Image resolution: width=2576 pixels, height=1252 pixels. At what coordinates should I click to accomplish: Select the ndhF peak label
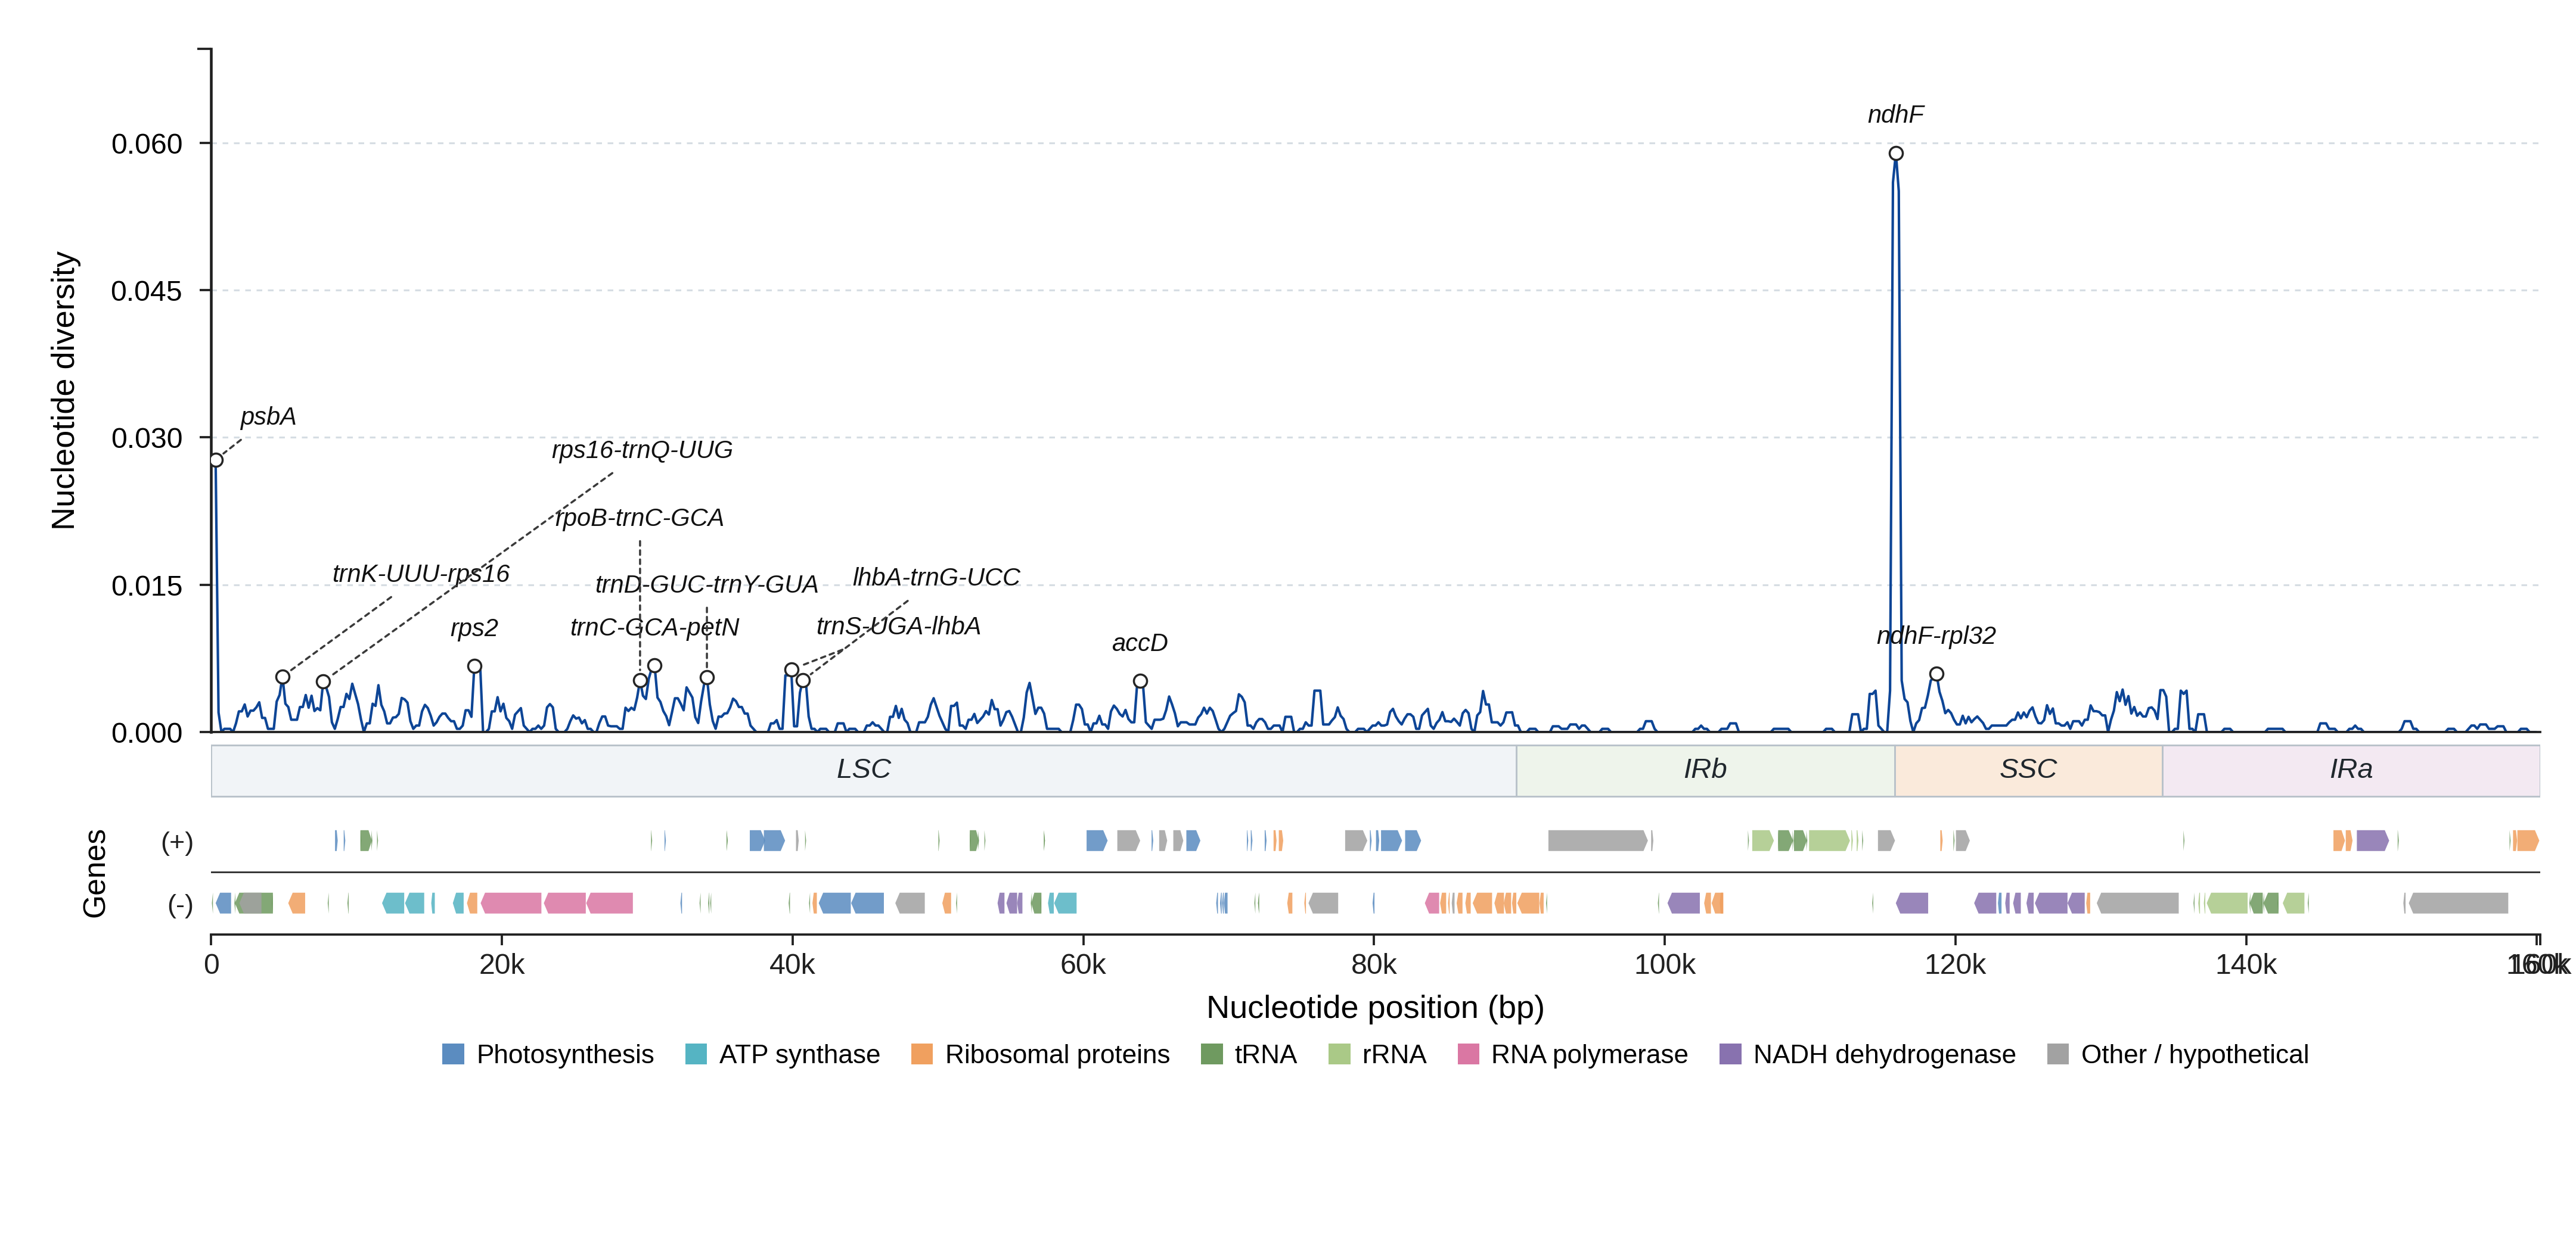1896,115
